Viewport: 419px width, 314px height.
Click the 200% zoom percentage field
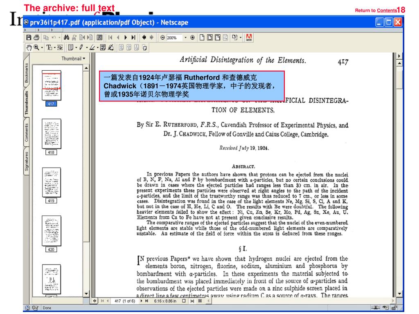point(173,38)
